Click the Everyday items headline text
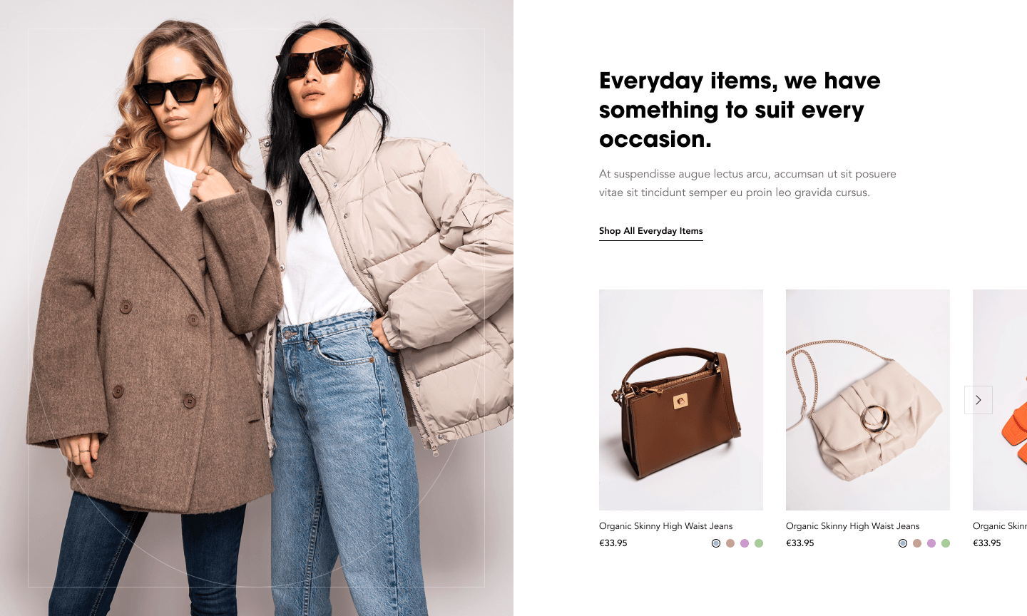Image resolution: width=1027 pixels, height=616 pixels. (740, 110)
